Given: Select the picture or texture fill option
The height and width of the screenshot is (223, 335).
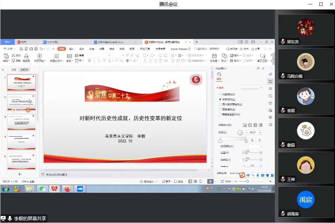Looking at the screenshot, I should [x=220, y=104].
